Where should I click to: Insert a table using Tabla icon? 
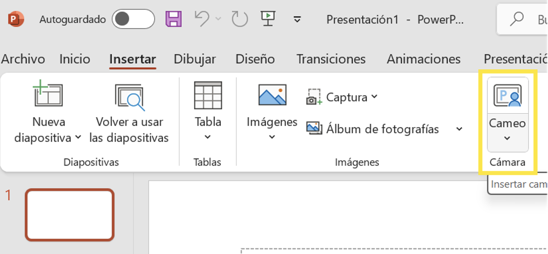tap(208, 96)
